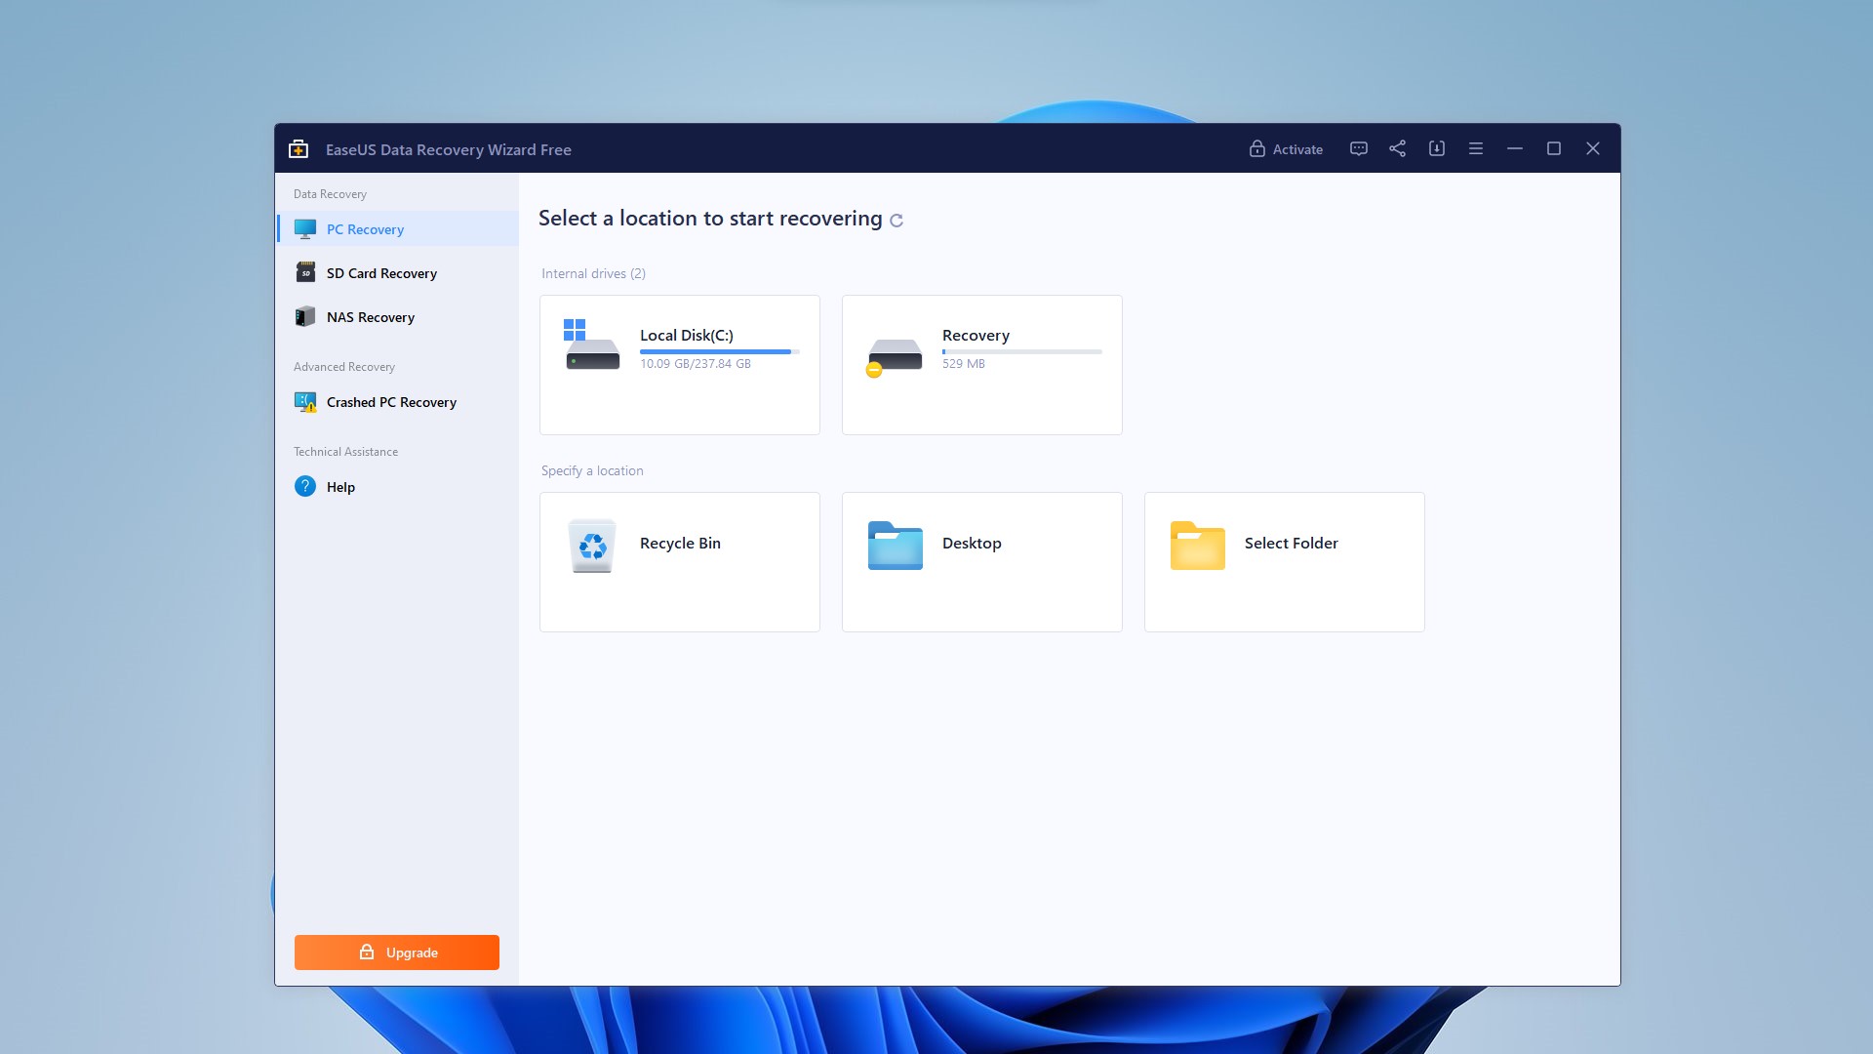This screenshot has height=1054, width=1873.
Task: Click Upgrade to unlock full features
Action: click(396, 953)
